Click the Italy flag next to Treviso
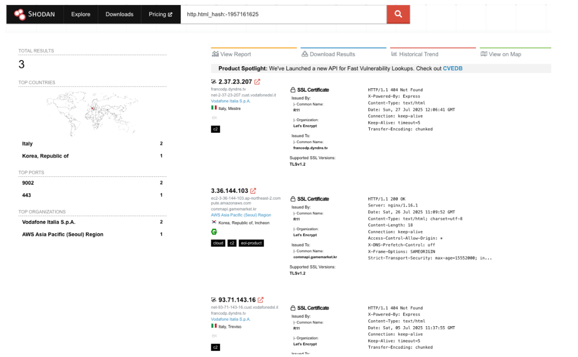Screen dimensions: 578x357 pos(214,326)
